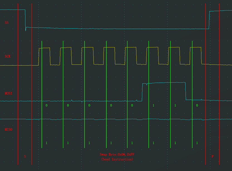
Task: Select the eighth SCK clock pulse top
Action: (x=196, y=47)
